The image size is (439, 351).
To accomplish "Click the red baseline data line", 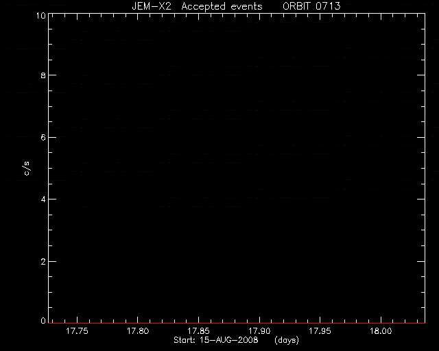I will (x=237, y=324).
